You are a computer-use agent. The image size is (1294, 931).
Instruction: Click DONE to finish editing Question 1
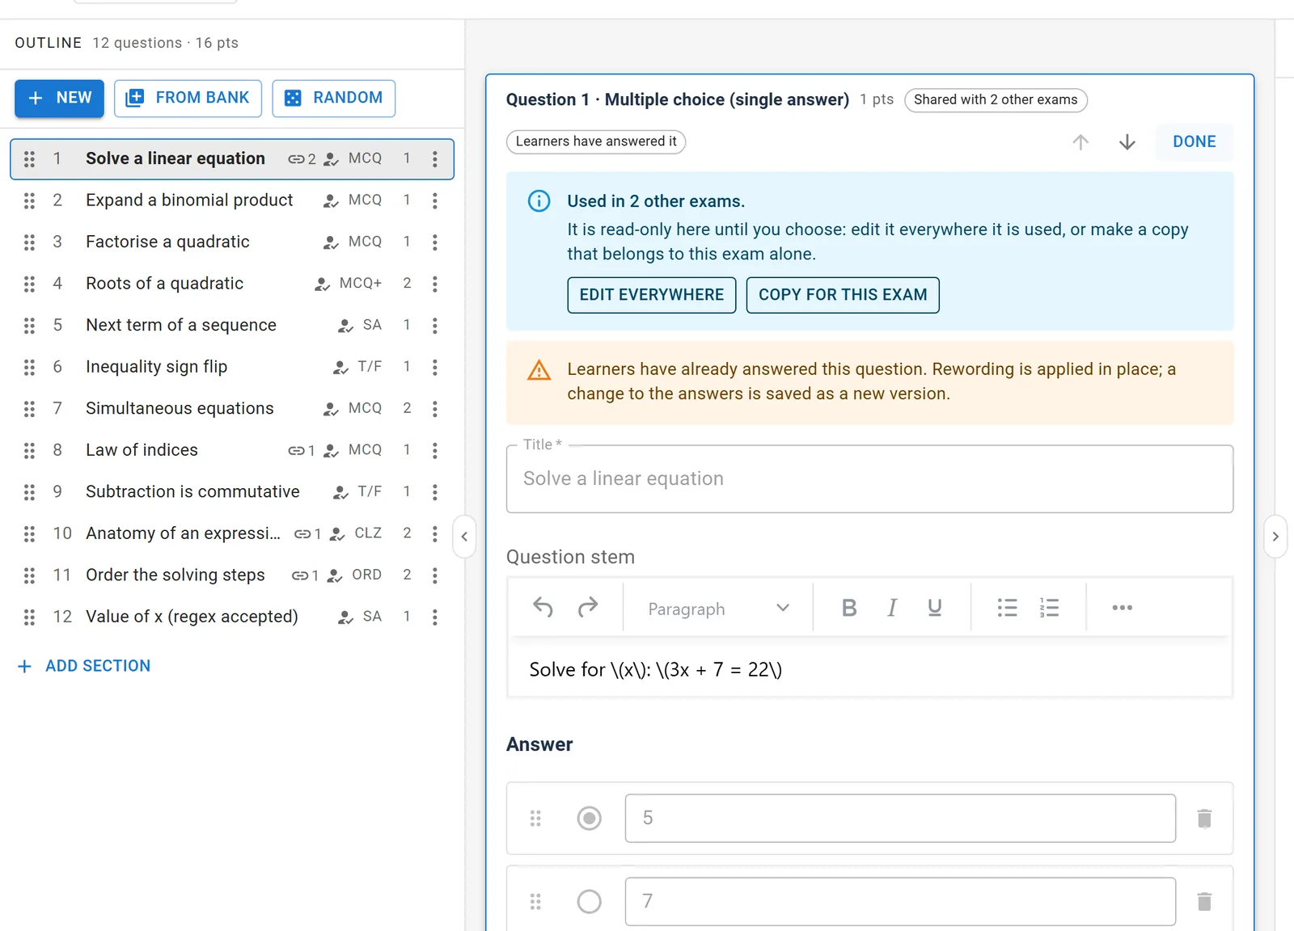point(1195,142)
